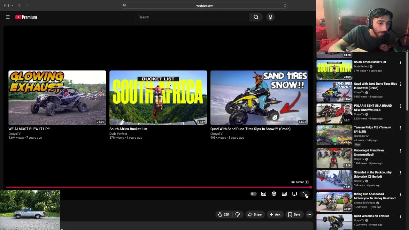
Task: Click the sidebar scrollbar
Action: pos(407,81)
